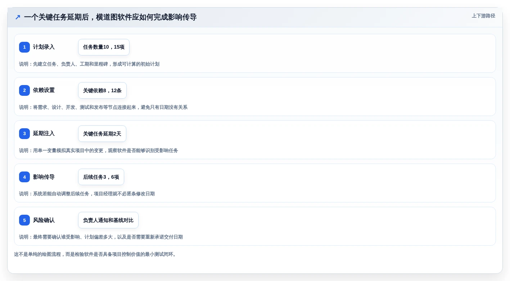Click the footer note 这不是单纯的绘图流程
The width and height of the screenshot is (510, 281).
pyautogui.click(x=96, y=254)
